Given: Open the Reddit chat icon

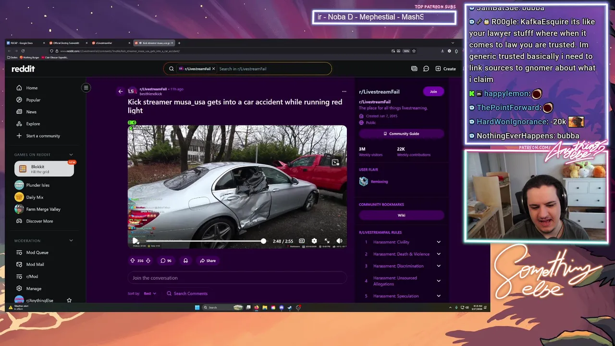Looking at the screenshot, I should pos(426,69).
